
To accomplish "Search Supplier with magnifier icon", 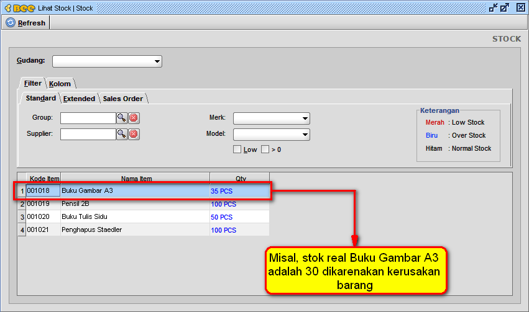I will click(122, 134).
